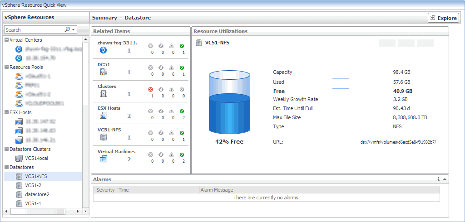Viewport: 465px width, 222px height.
Task: Open zhuvm-fog-3311 virtual center icon
Action: tap(104, 50)
